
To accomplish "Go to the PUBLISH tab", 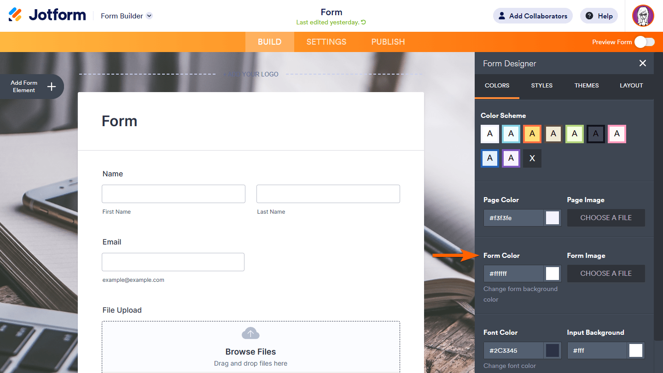I will point(388,42).
